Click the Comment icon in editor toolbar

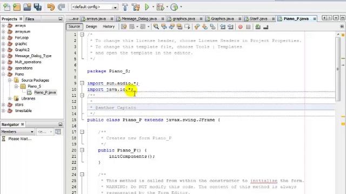[x=258, y=27]
